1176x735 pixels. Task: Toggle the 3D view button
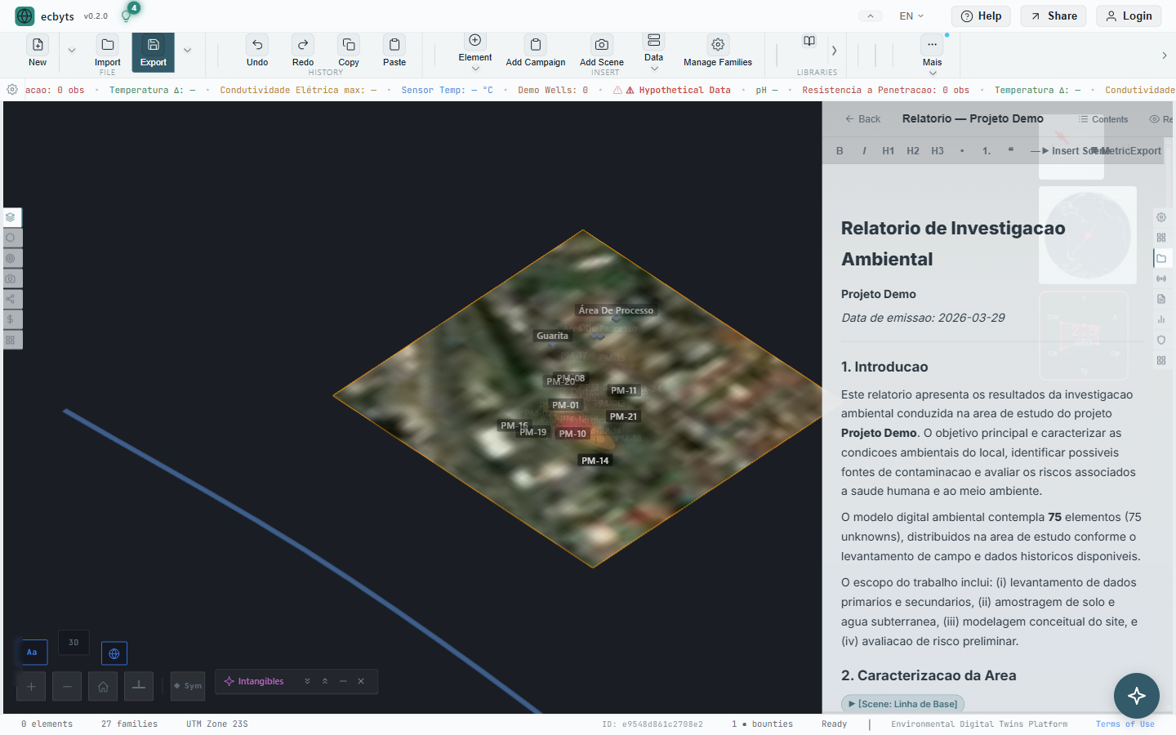point(73,643)
